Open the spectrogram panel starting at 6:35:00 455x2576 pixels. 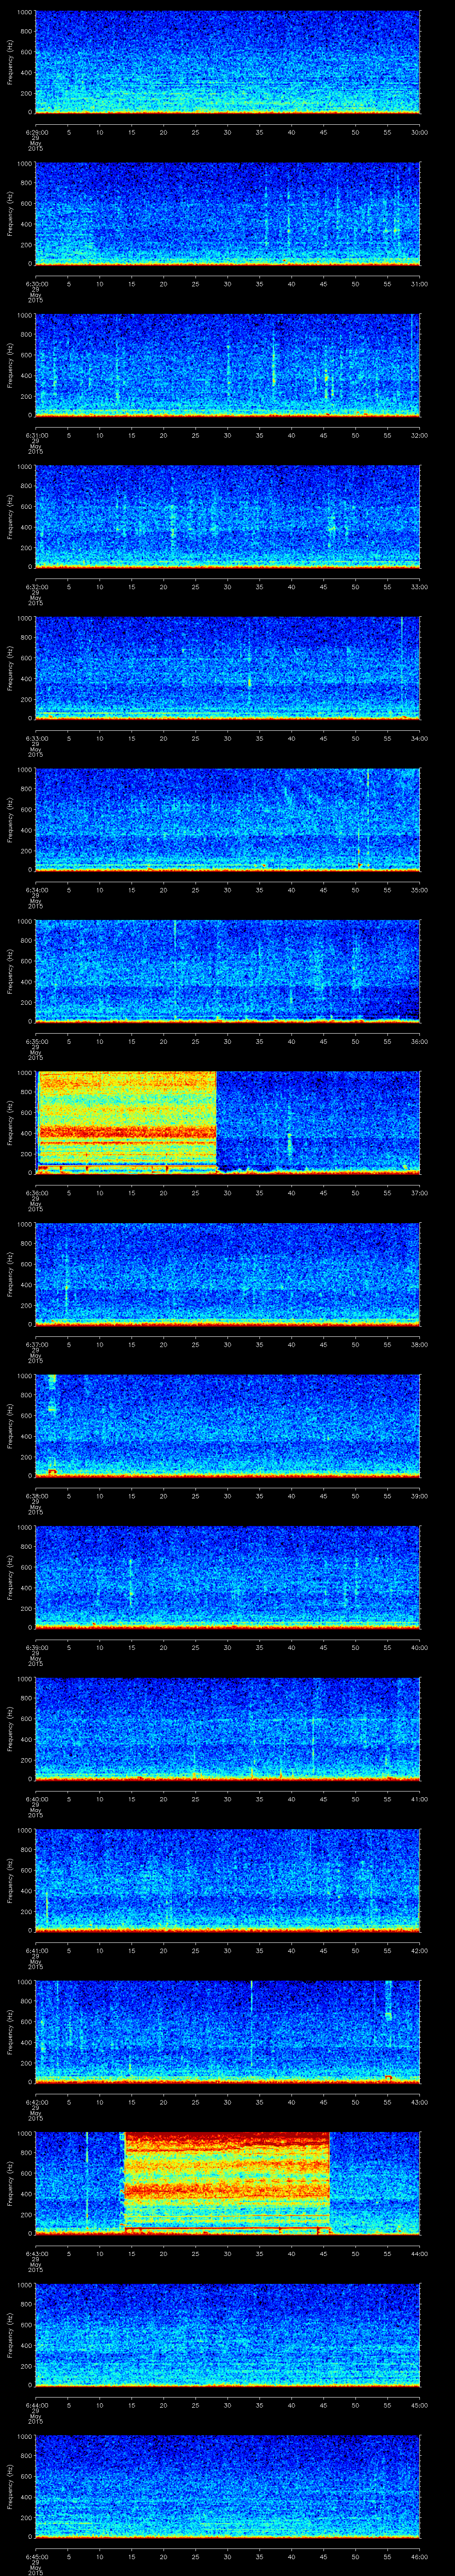[x=228, y=971]
